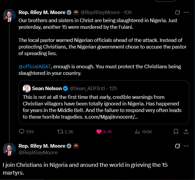Share the first post via share icon
The image size is (195, 180).
(186, 131)
